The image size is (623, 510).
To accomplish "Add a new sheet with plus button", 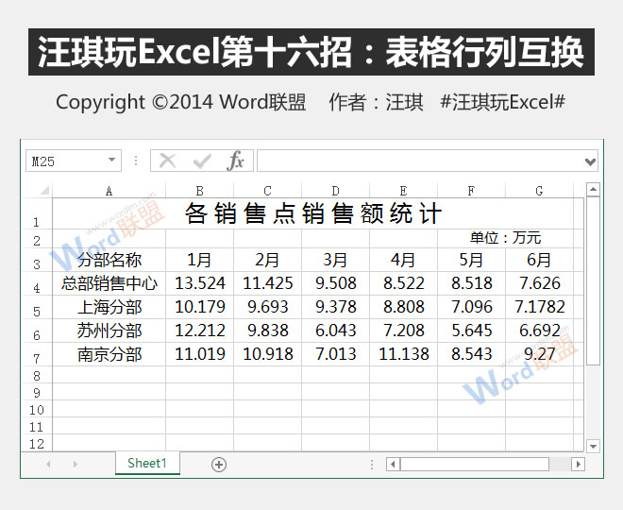I will [219, 464].
